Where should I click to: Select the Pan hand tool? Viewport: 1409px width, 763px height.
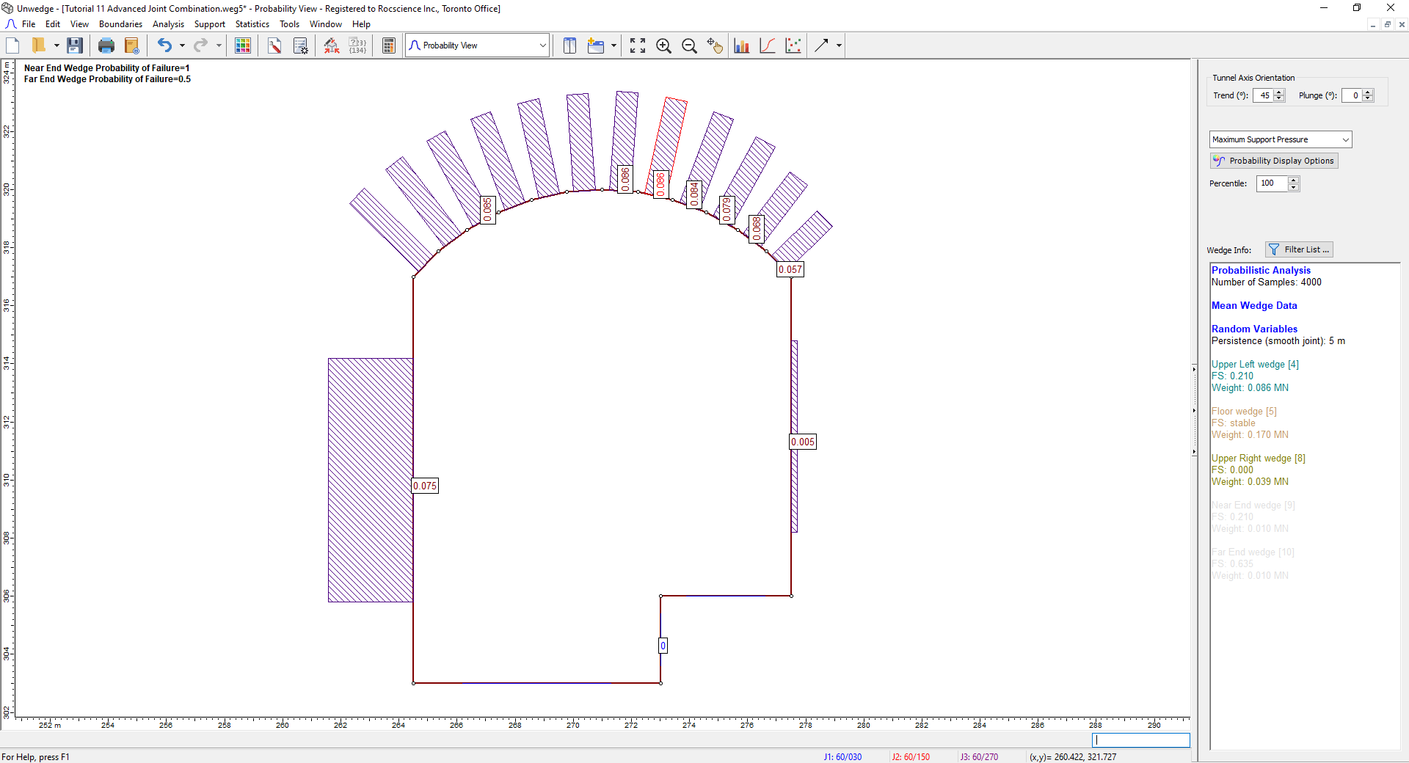(715, 45)
